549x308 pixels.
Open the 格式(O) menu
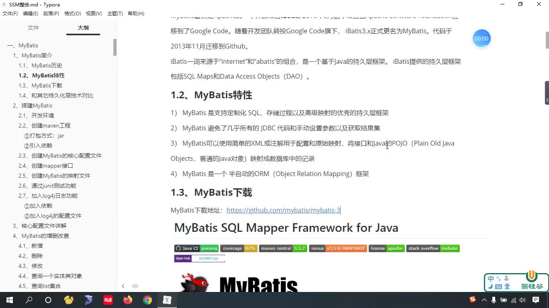coord(72,13)
